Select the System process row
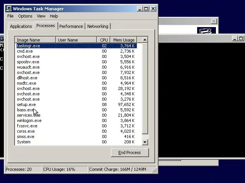Screen dimensions: 245x183 point(77,142)
